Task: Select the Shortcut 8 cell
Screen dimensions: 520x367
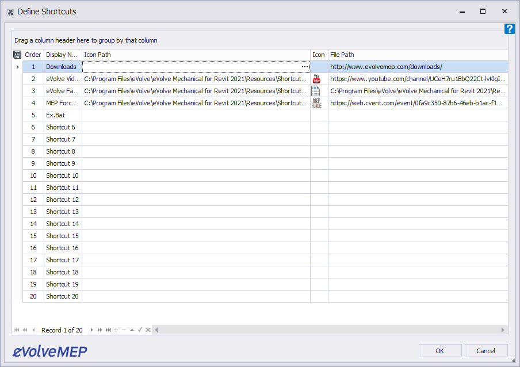Action: (x=63, y=151)
